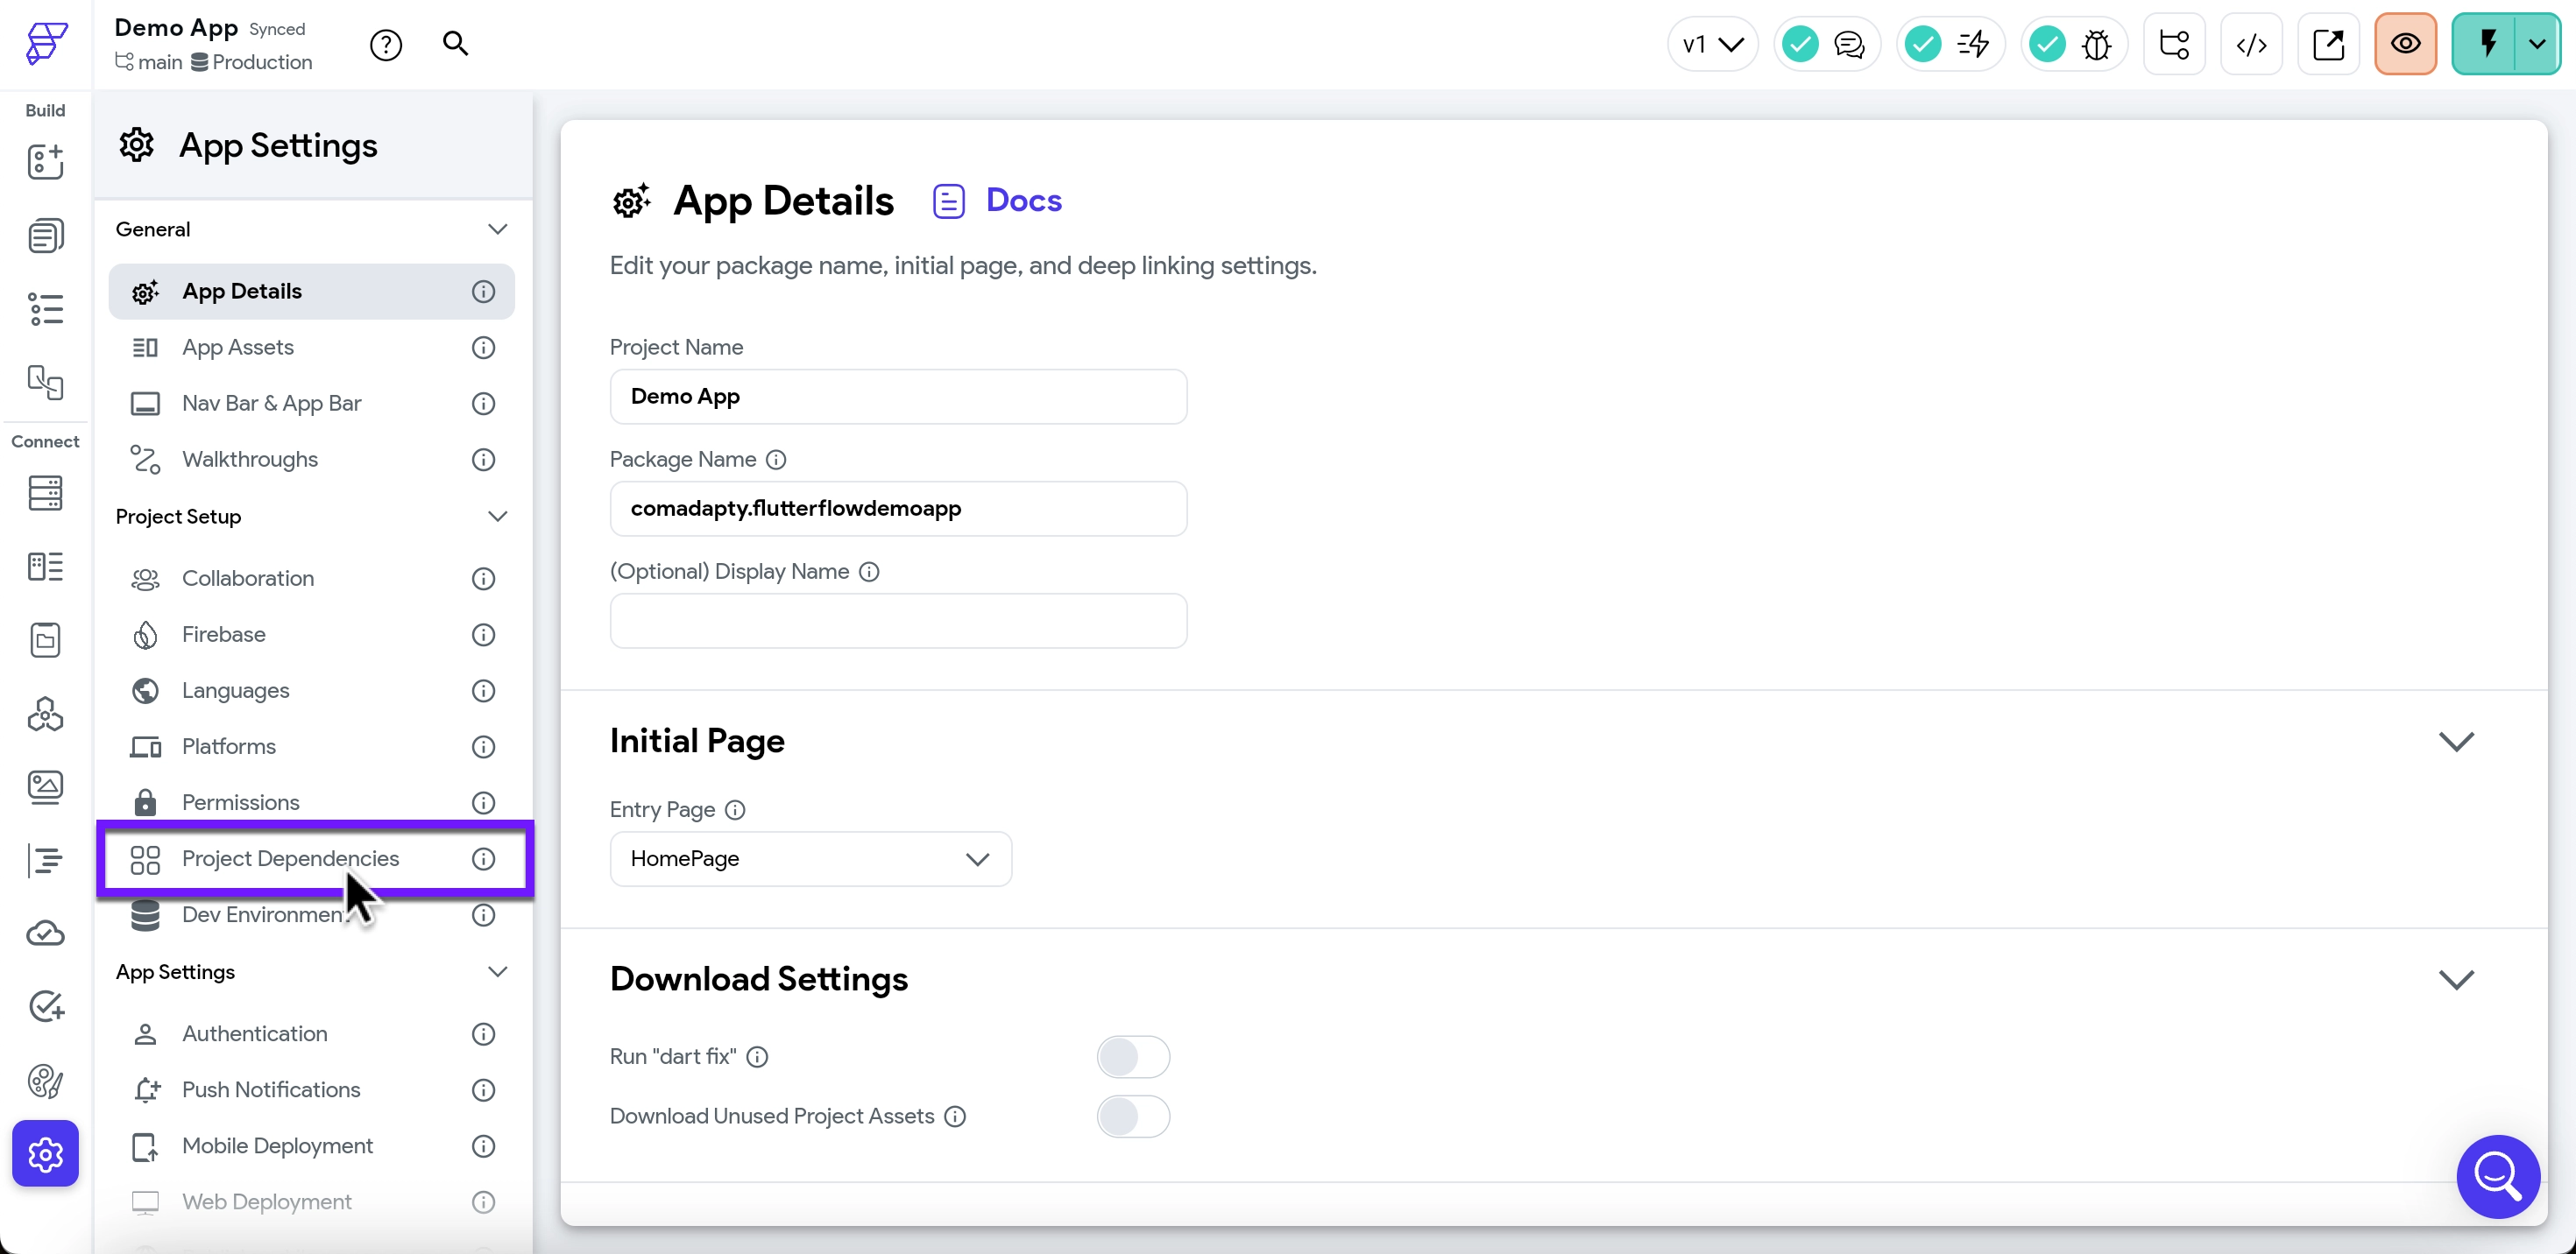Image resolution: width=2576 pixels, height=1254 pixels.
Task: Collapse the Initial Page section chevron
Action: (2455, 742)
